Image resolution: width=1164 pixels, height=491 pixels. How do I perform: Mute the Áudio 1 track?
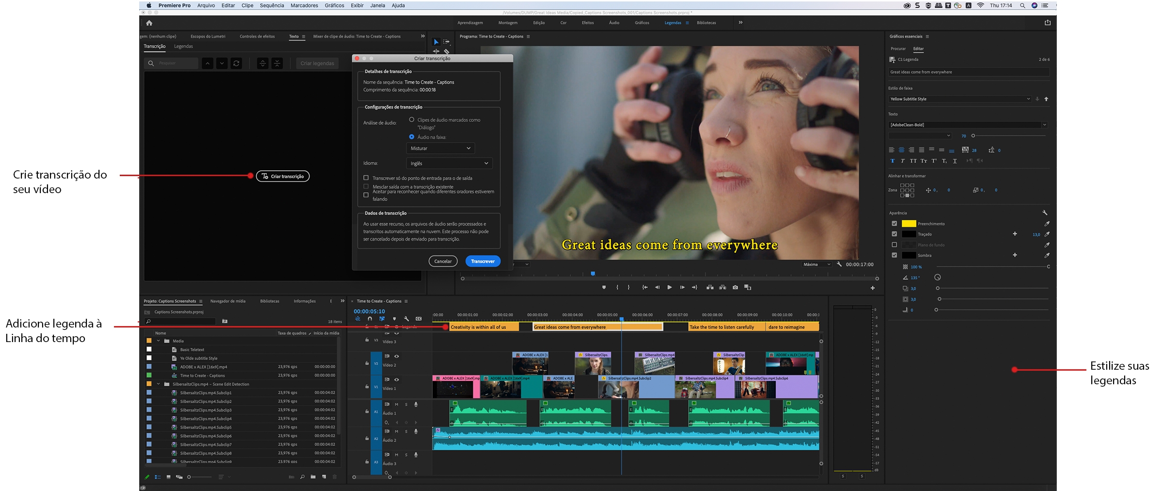[396, 404]
